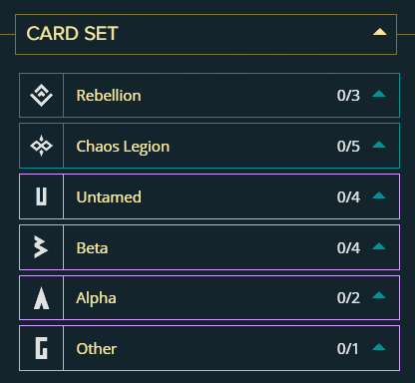Click the Other label text
The width and height of the screenshot is (415, 383).
[x=97, y=349]
